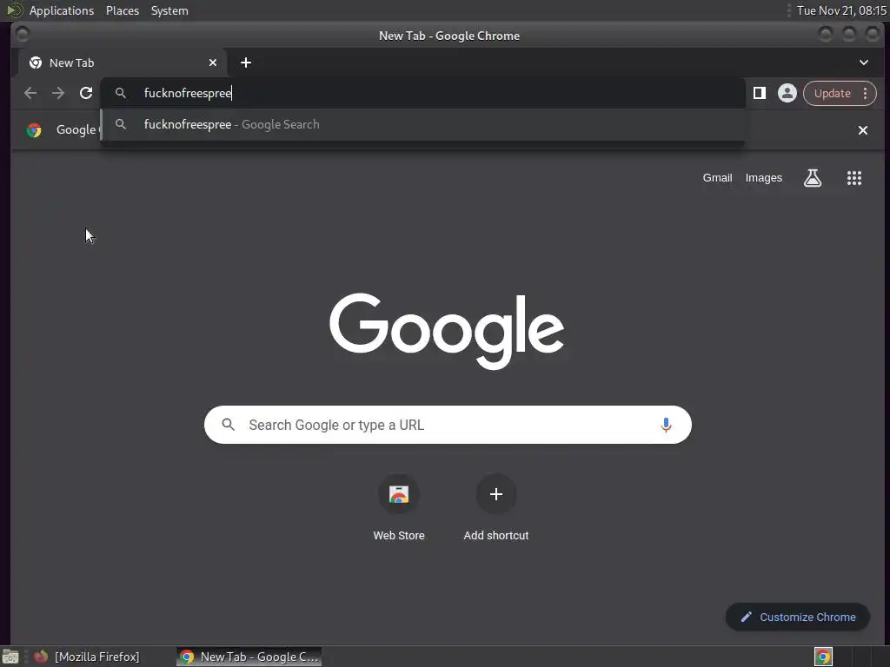Open Search Labs flask icon

point(813,178)
